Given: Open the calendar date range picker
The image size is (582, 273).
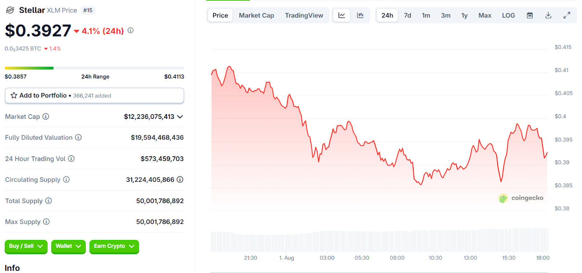Looking at the screenshot, I should (530, 15).
